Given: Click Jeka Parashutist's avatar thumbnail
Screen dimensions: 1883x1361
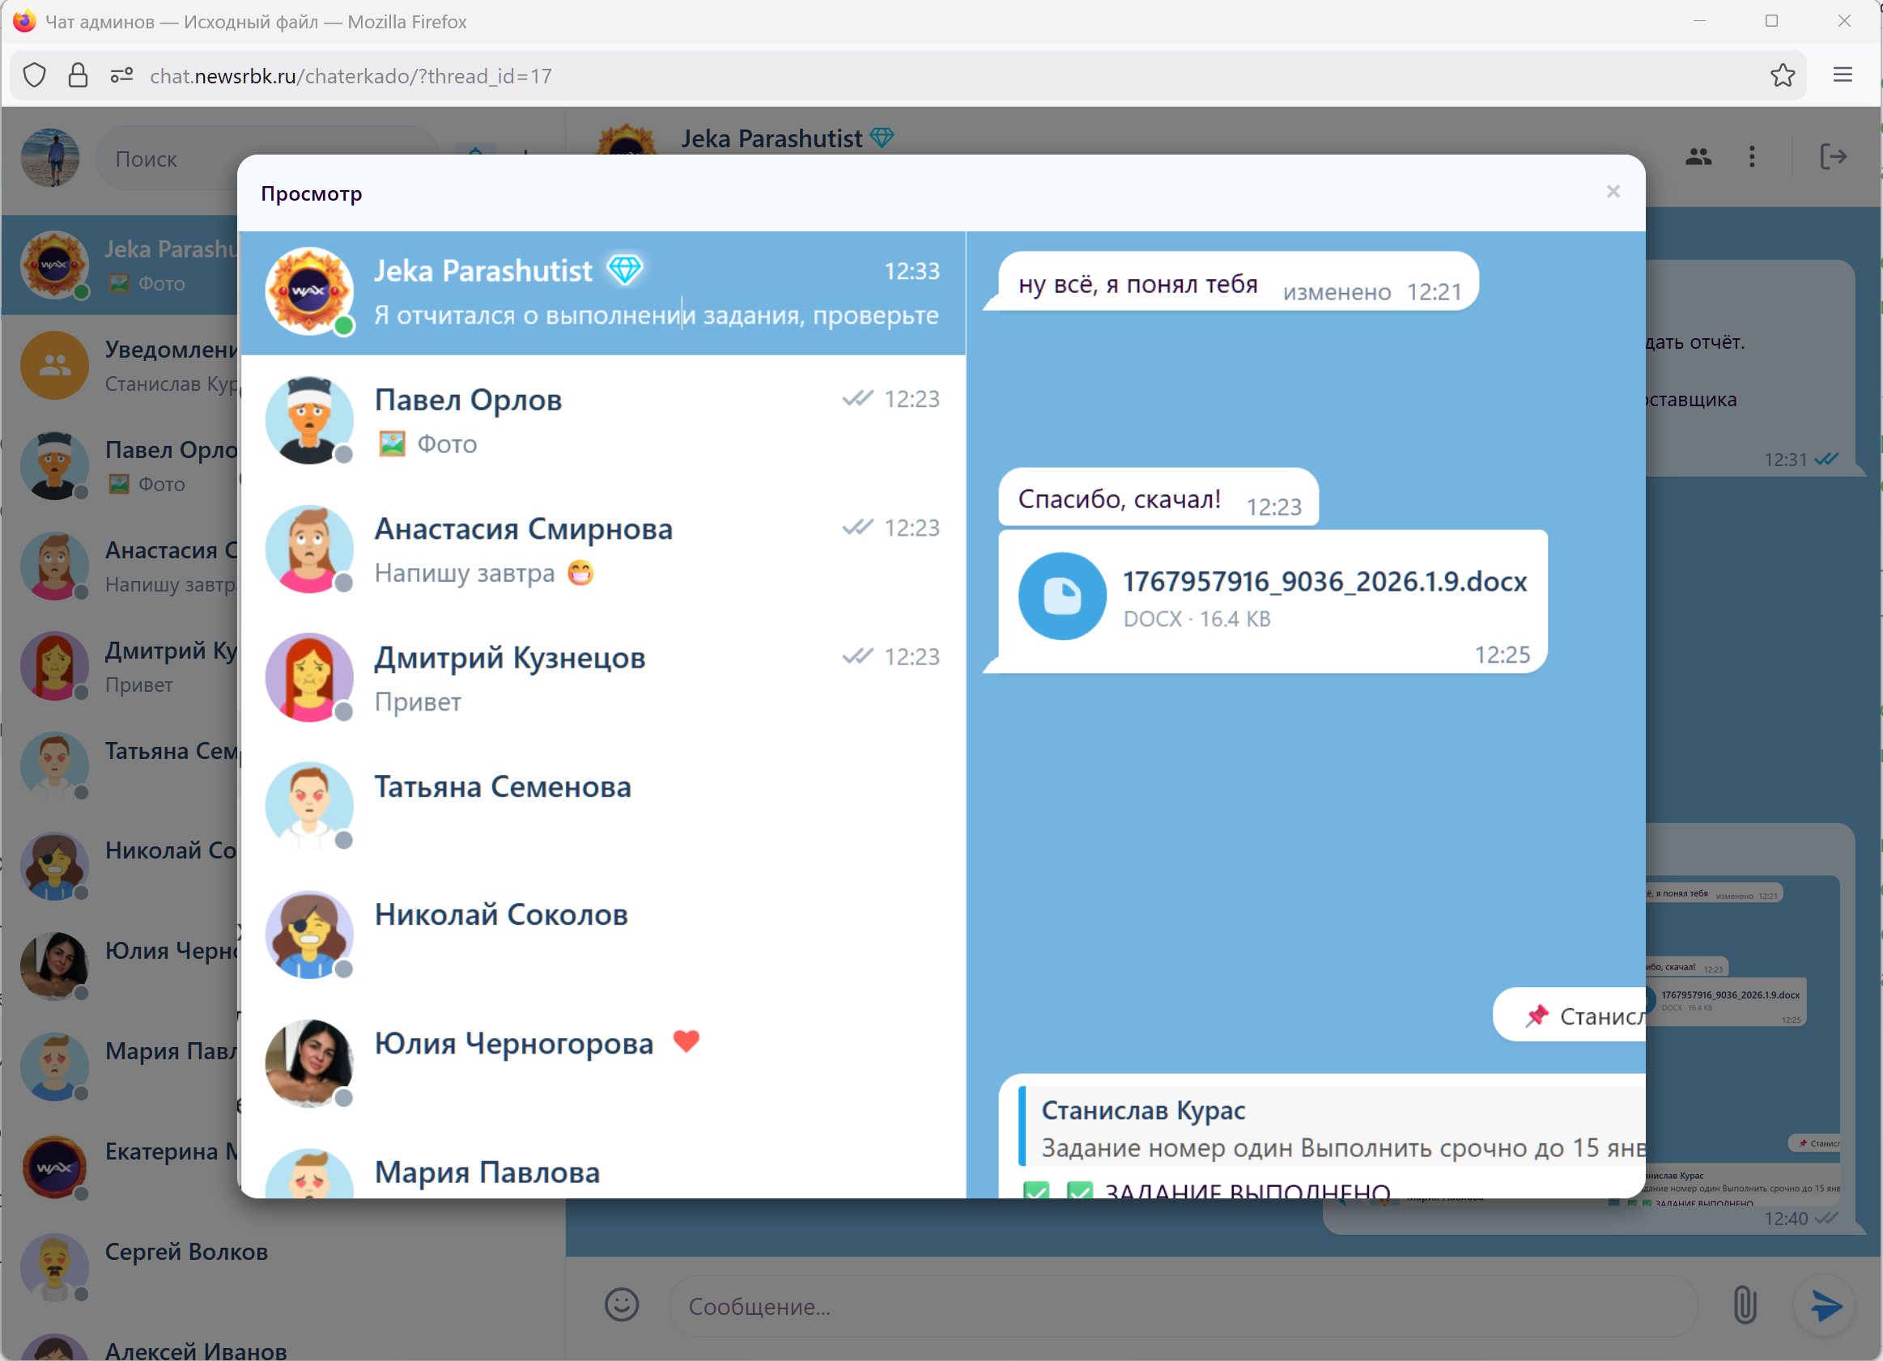Looking at the screenshot, I should (309, 292).
